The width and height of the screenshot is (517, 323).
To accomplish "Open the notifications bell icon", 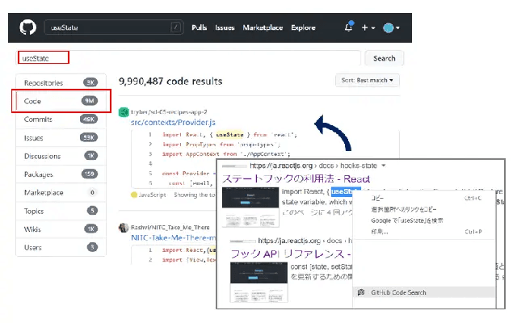I will pyautogui.click(x=349, y=27).
